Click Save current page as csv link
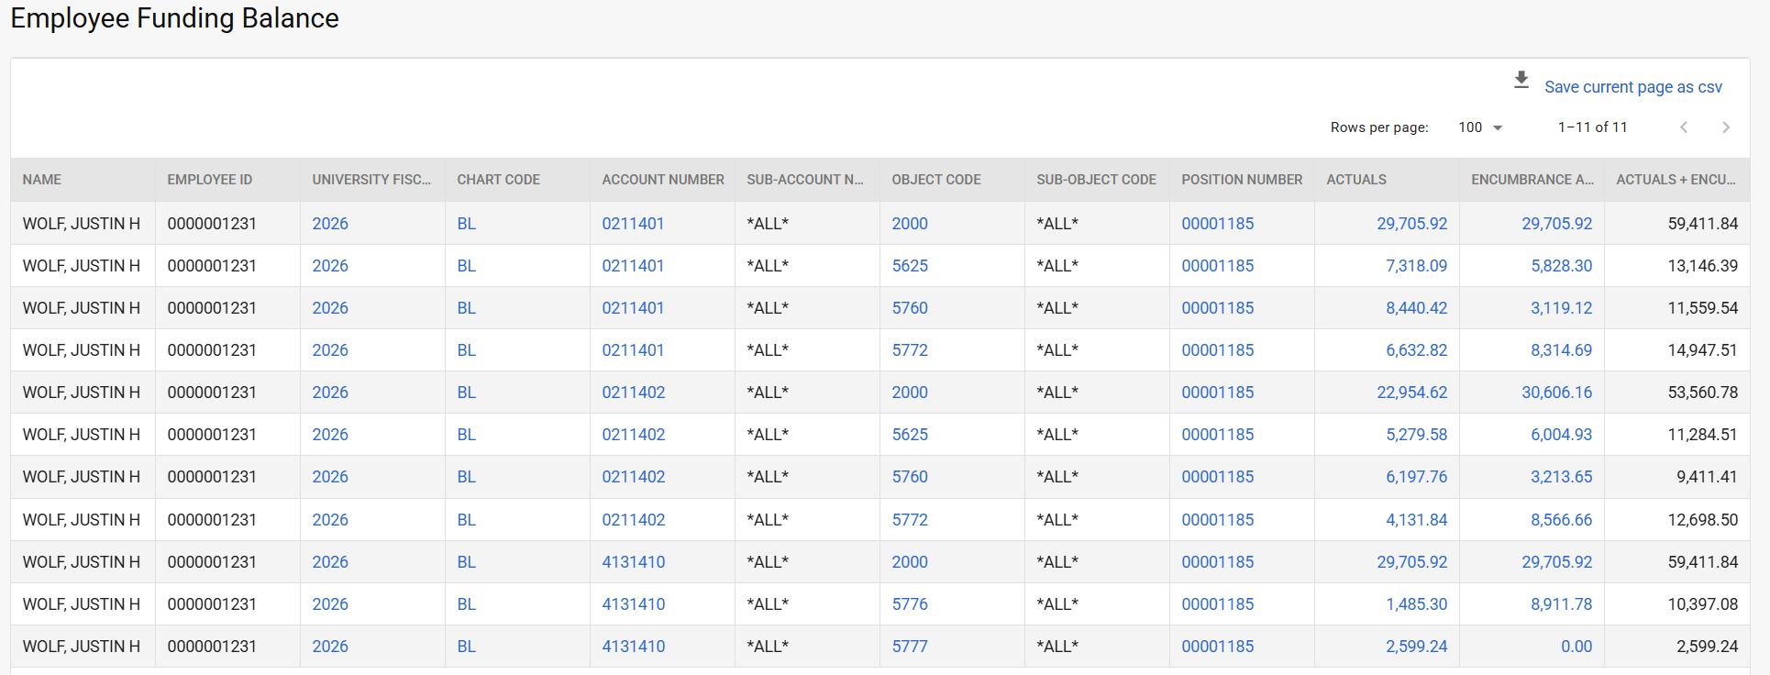Screen dimensions: 1770x675 coord(1632,87)
